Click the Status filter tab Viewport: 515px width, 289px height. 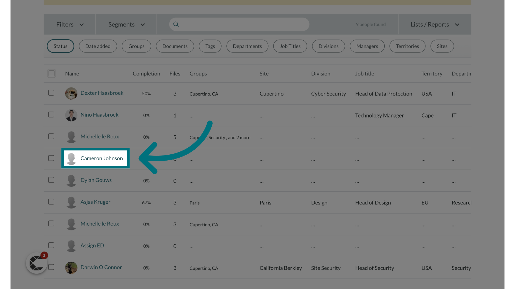coord(60,46)
